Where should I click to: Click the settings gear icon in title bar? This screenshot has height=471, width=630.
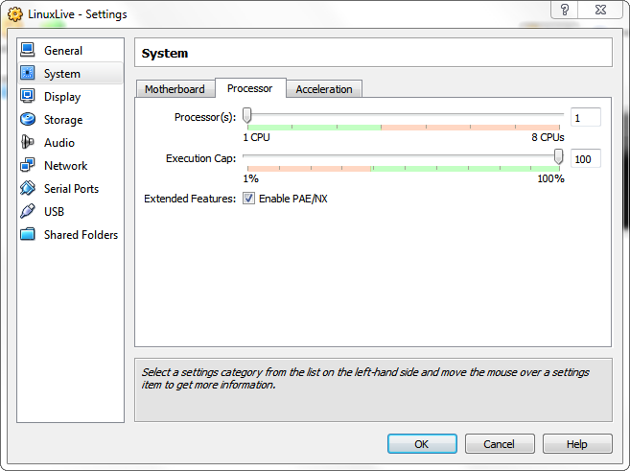[15, 14]
